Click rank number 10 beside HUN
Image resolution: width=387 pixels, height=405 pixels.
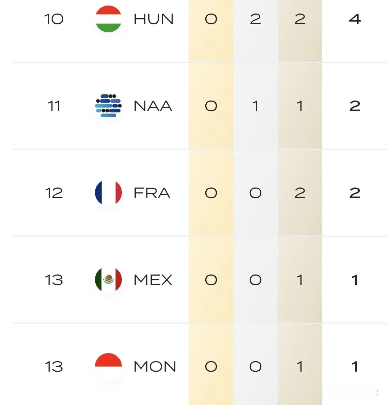click(54, 19)
